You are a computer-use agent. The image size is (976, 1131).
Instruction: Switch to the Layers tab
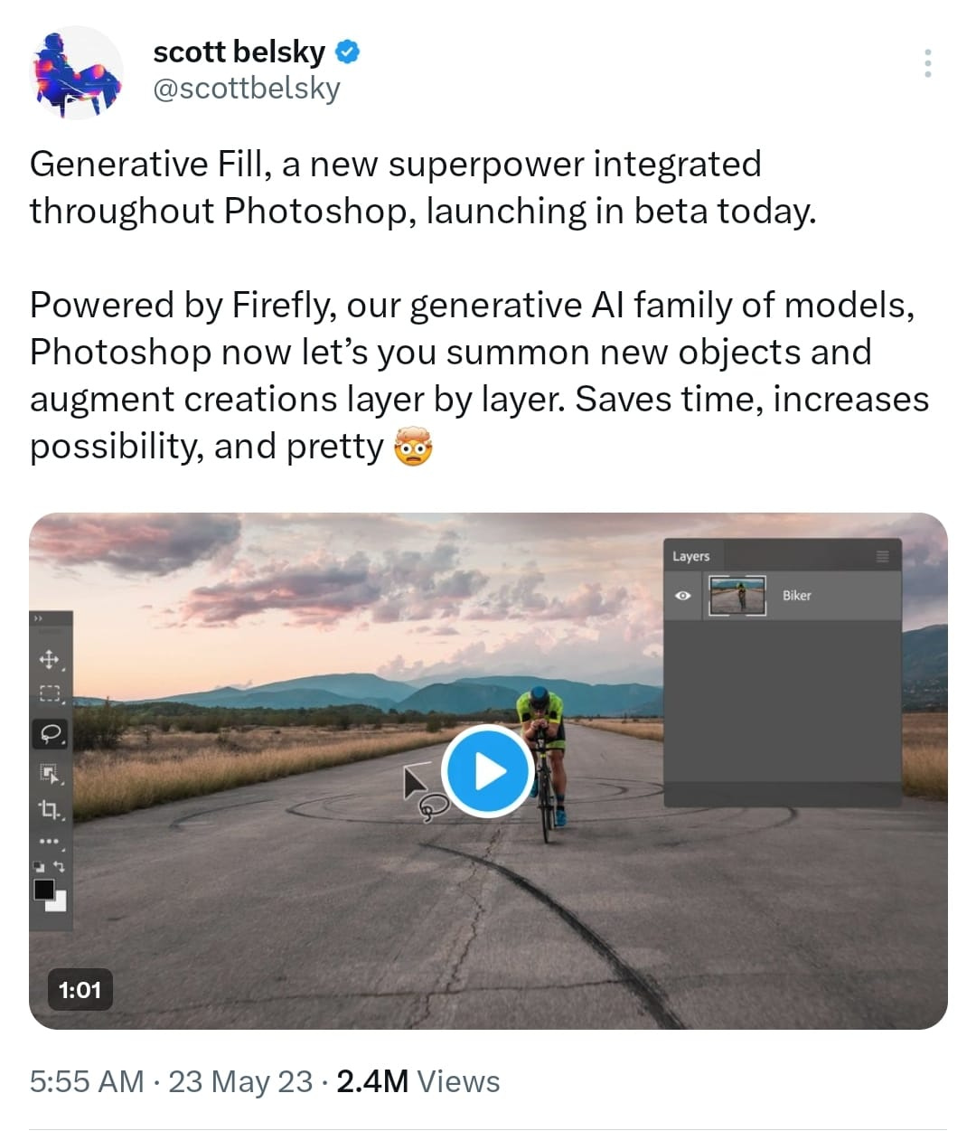pyautogui.click(x=690, y=556)
